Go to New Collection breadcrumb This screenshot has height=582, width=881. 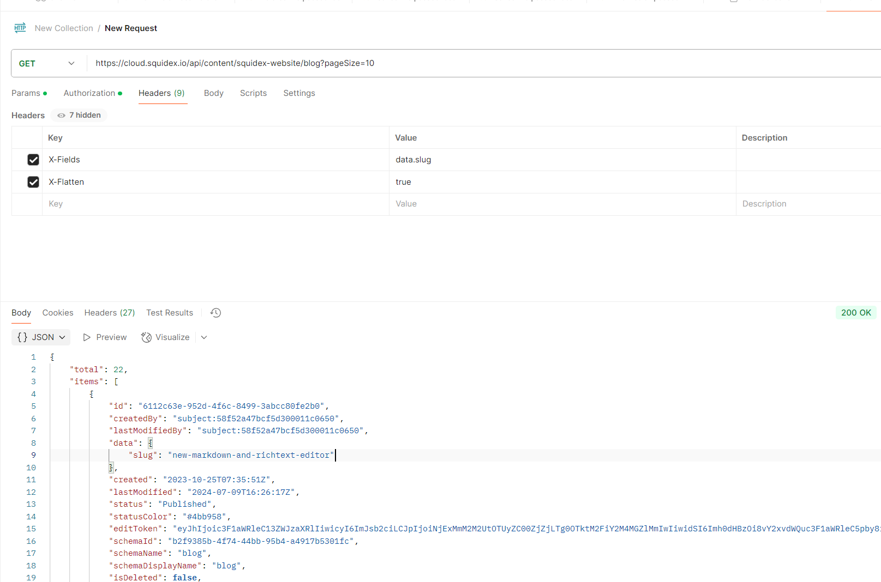[x=64, y=28]
